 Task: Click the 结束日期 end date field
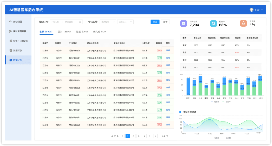pos(69,22)
